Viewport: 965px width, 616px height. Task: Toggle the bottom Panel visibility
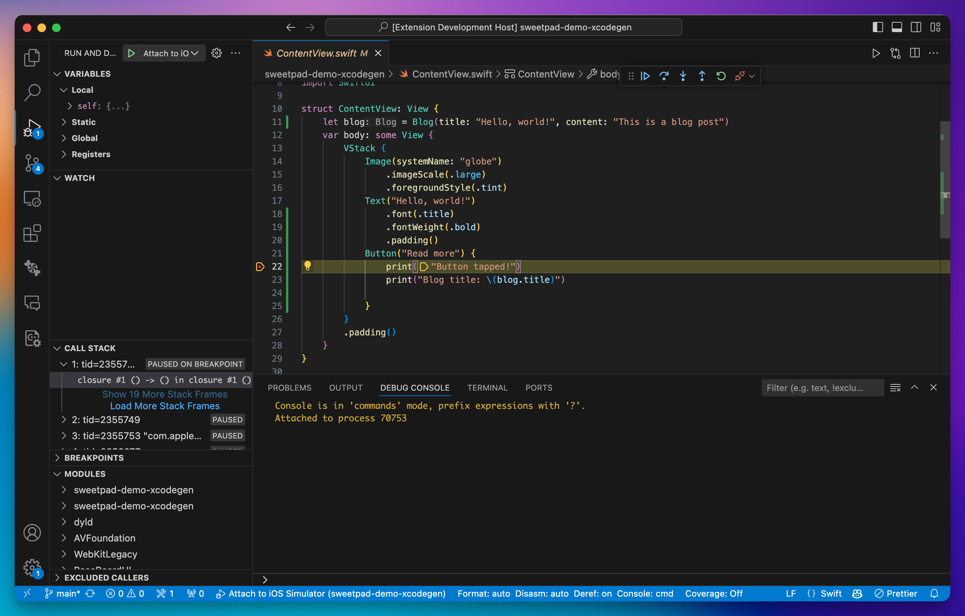(x=897, y=27)
